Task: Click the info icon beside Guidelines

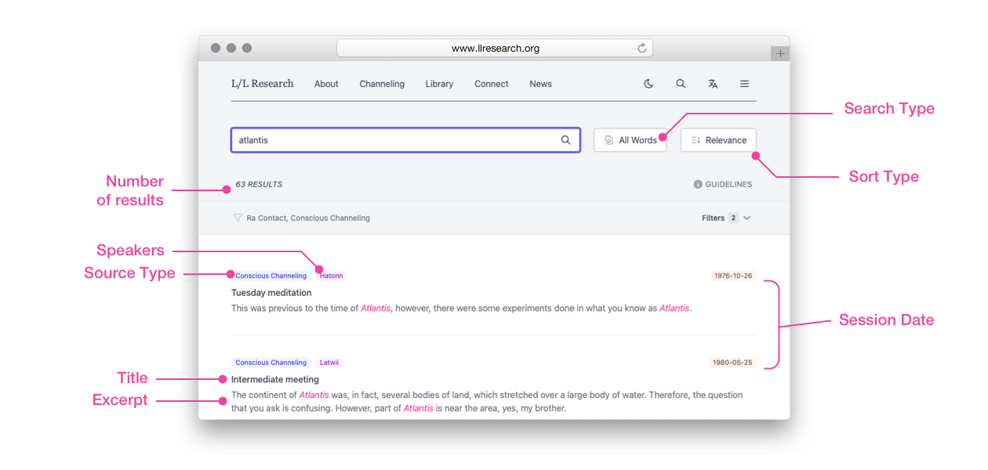Action: pos(698,185)
